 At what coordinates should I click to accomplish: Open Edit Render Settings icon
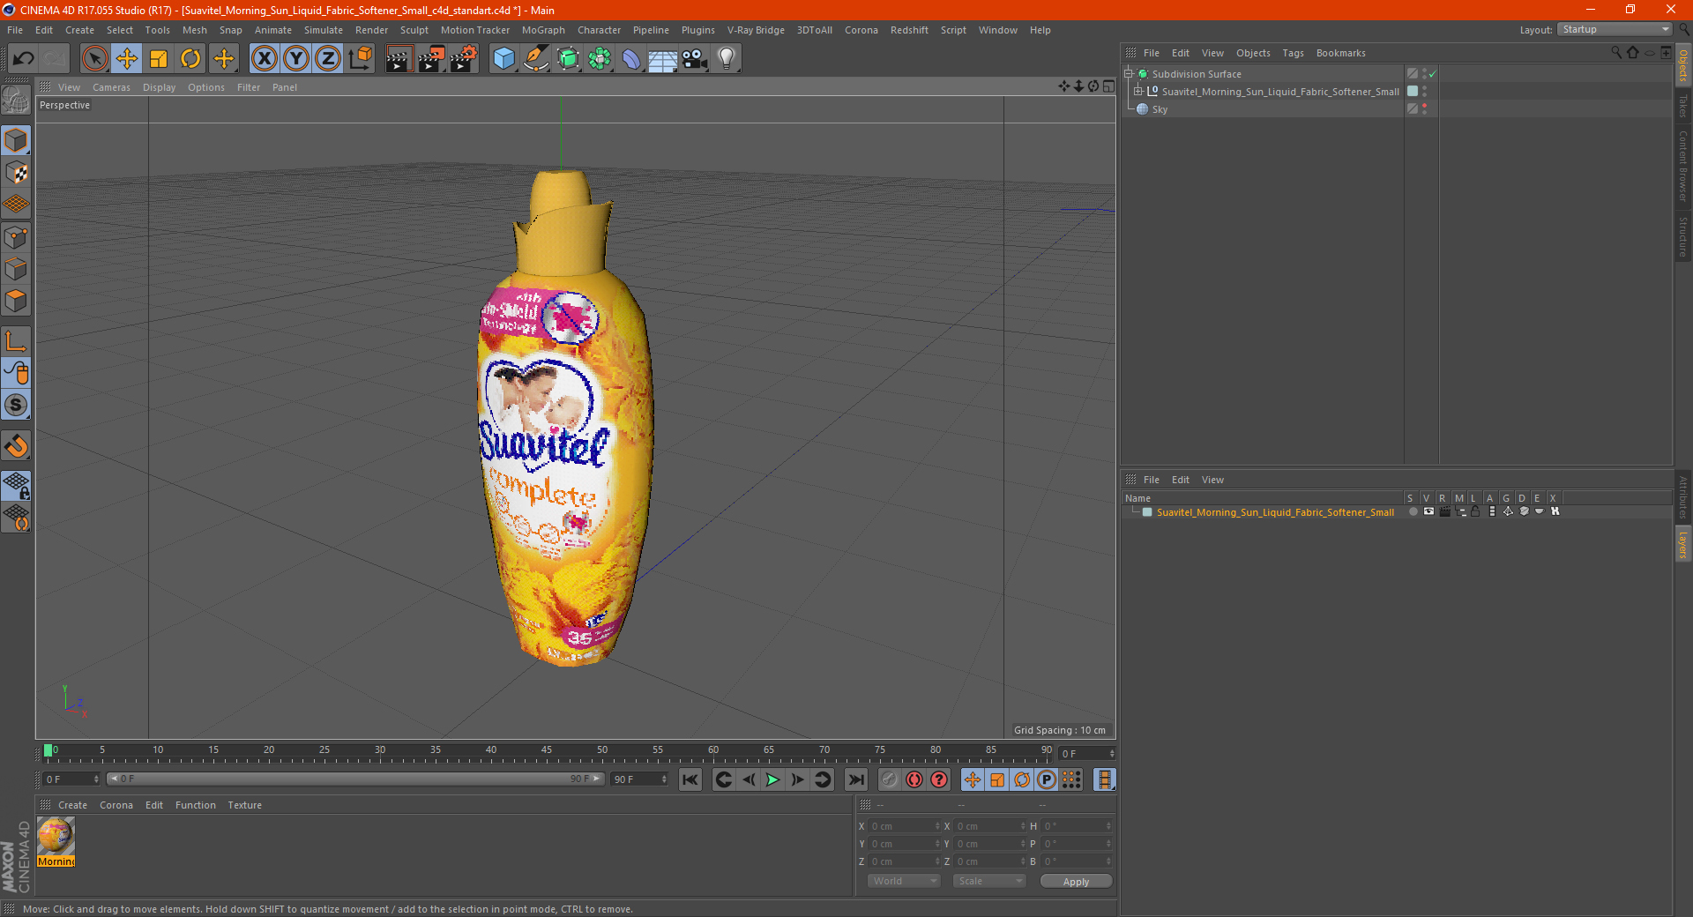click(464, 59)
